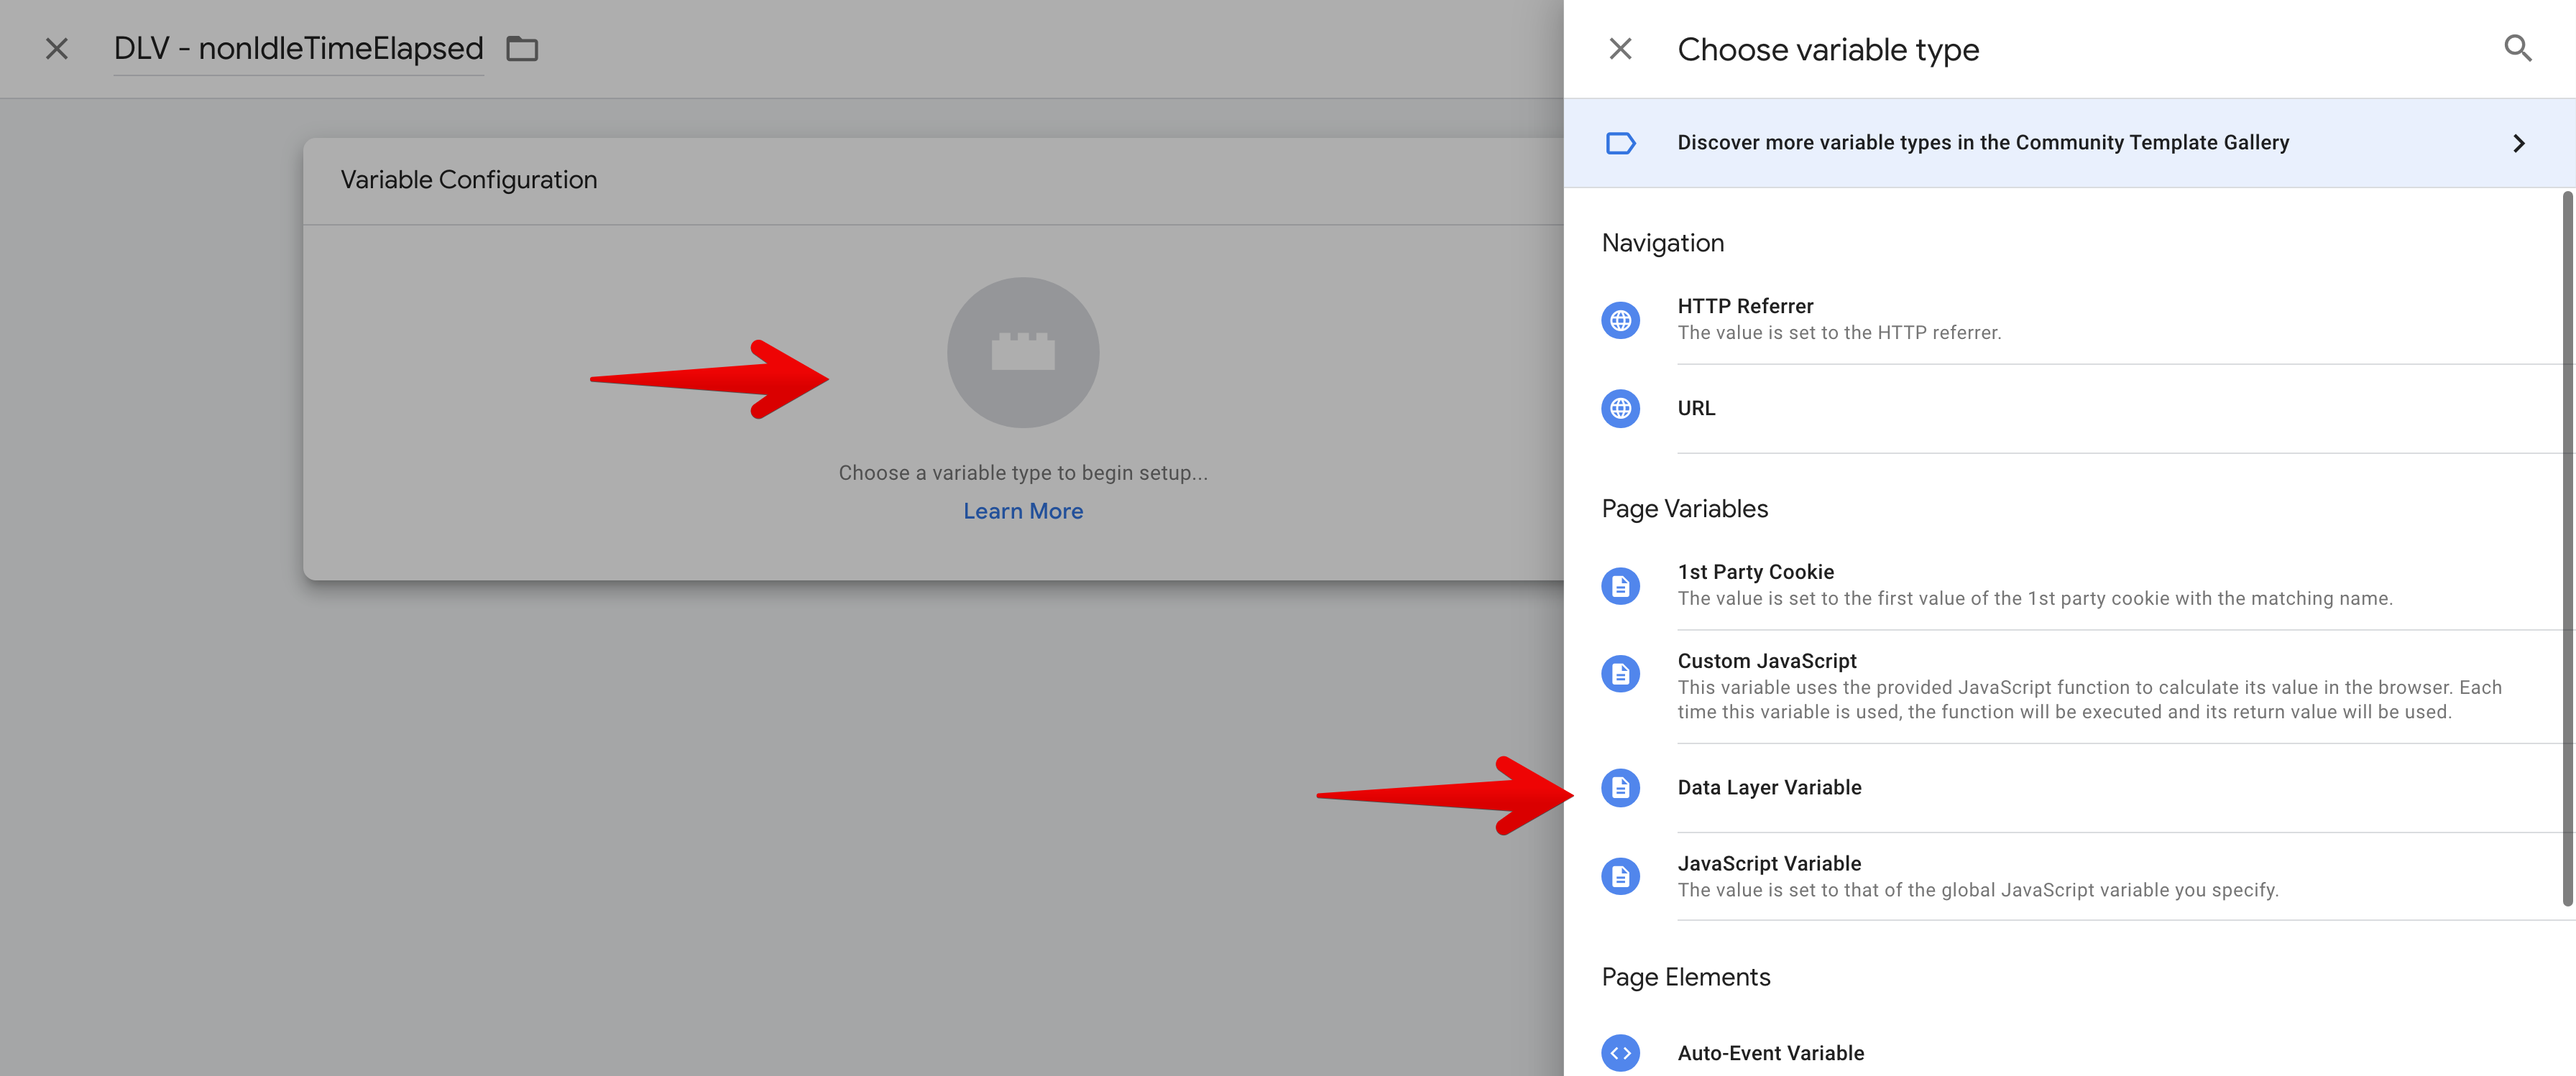The width and height of the screenshot is (2576, 1076).
Task: Click the URL variable globe icon
Action: (1620, 409)
